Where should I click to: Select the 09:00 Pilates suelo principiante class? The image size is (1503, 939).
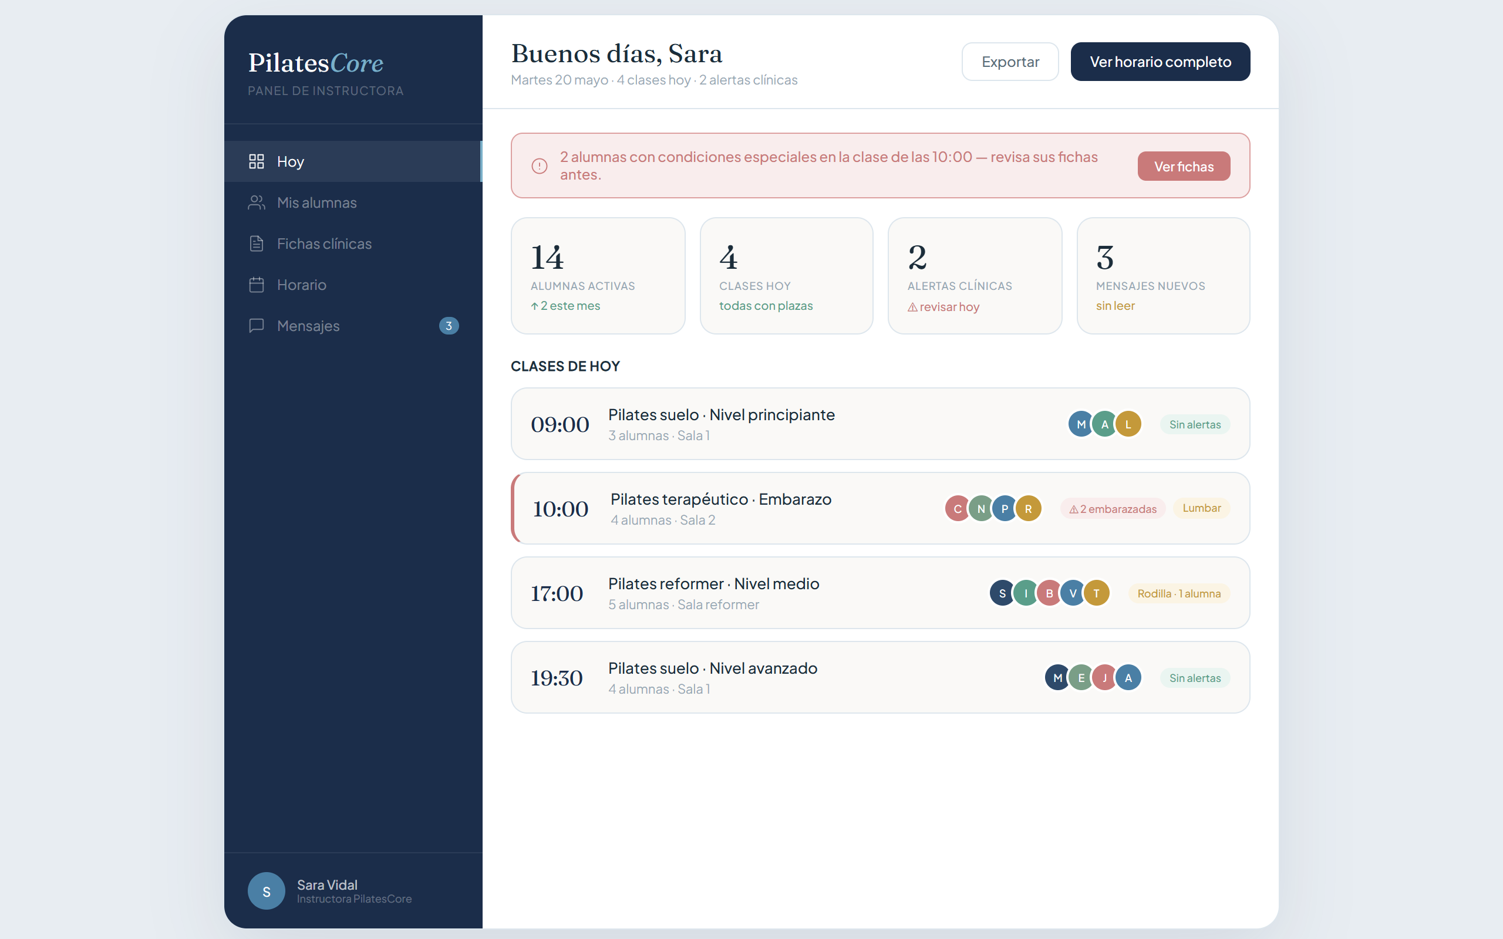[880, 424]
